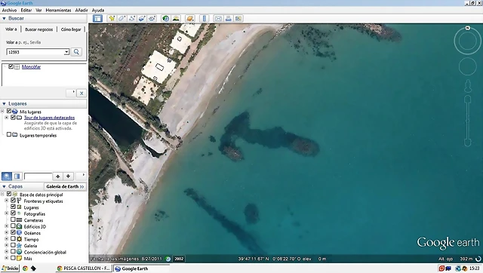The image size is (483, 273).
Task: Click the zoom slider track on the map
Action: (x=468, y=121)
